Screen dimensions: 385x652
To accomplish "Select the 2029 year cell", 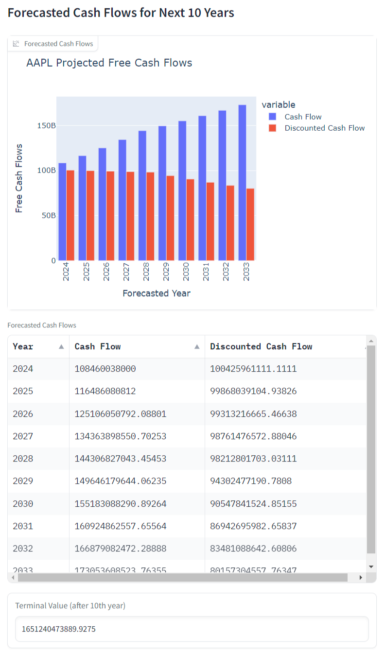I will (38, 481).
